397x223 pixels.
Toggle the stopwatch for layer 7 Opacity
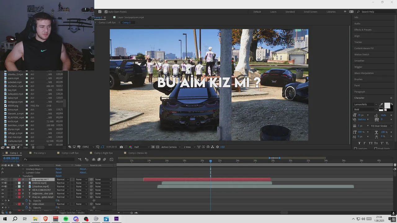(x=26, y=201)
